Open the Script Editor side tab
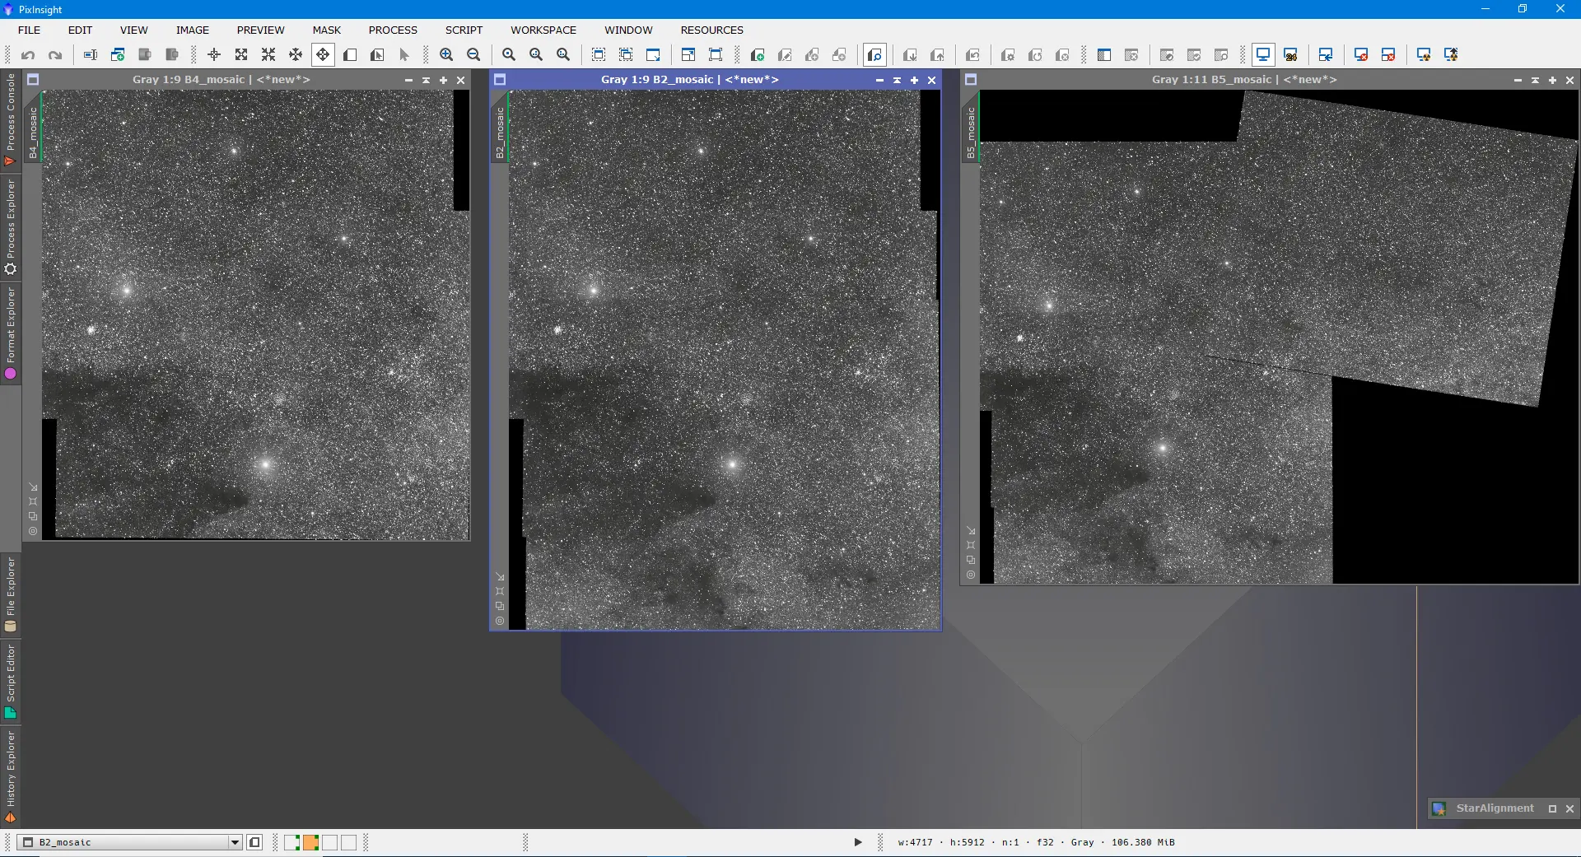 pos(10,682)
